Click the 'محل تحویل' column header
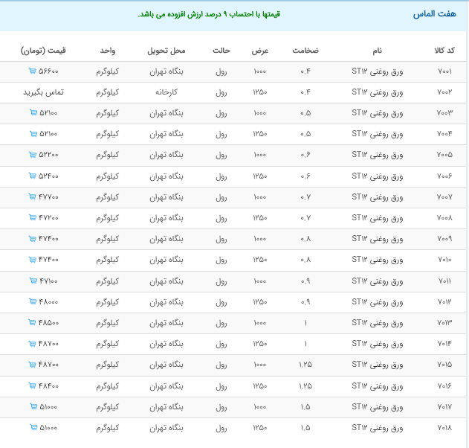469x448 pixels. coord(166,51)
